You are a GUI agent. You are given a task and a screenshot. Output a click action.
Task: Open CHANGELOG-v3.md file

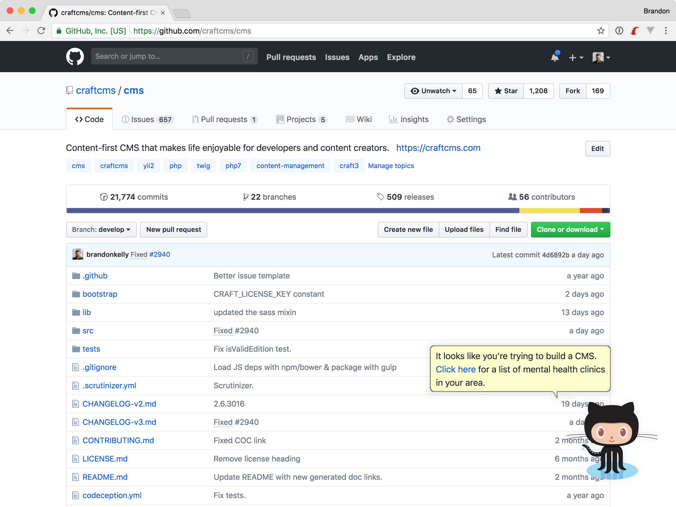(x=119, y=422)
